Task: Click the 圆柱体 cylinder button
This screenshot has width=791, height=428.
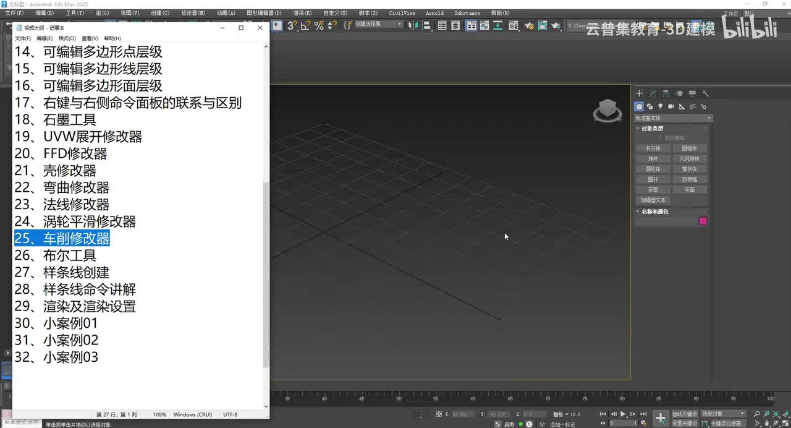Action: (x=653, y=169)
